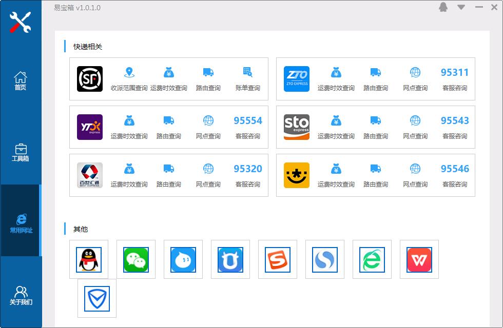Click ZTO 客服咨询 label
The height and width of the screenshot is (328, 503).
coord(455,88)
